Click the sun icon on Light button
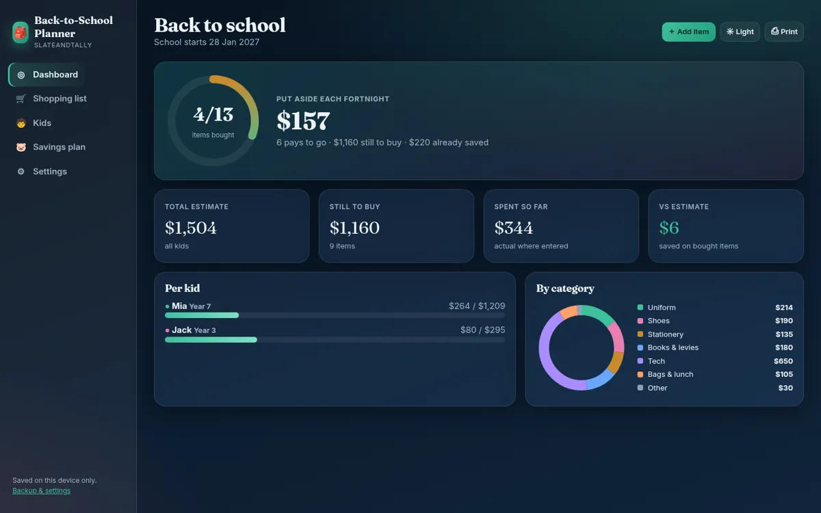821x513 pixels. (730, 31)
